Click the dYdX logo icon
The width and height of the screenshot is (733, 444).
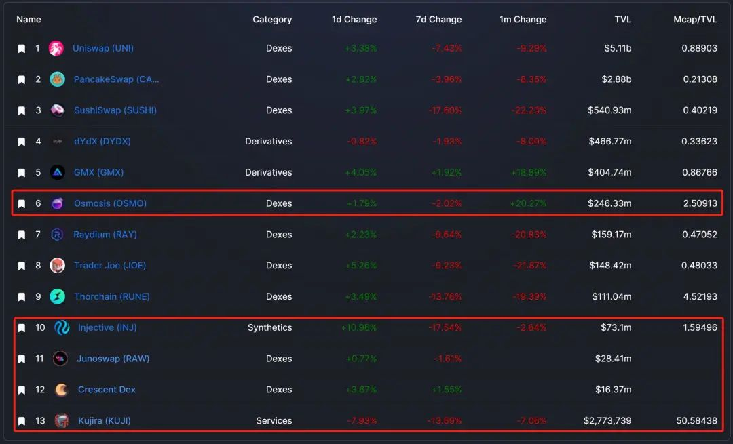(58, 142)
